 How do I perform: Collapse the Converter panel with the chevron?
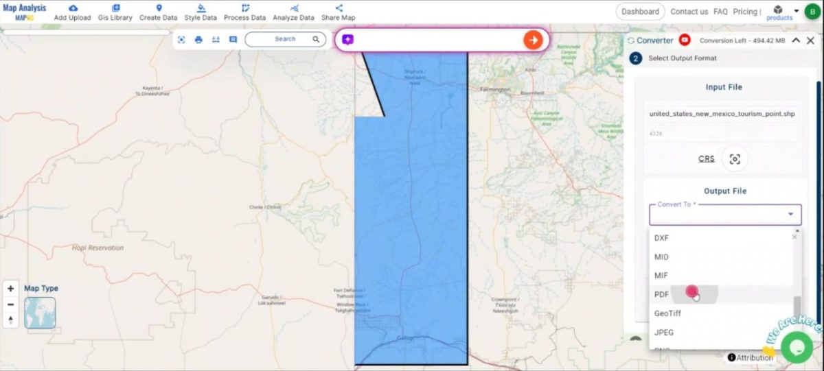[x=796, y=40]
